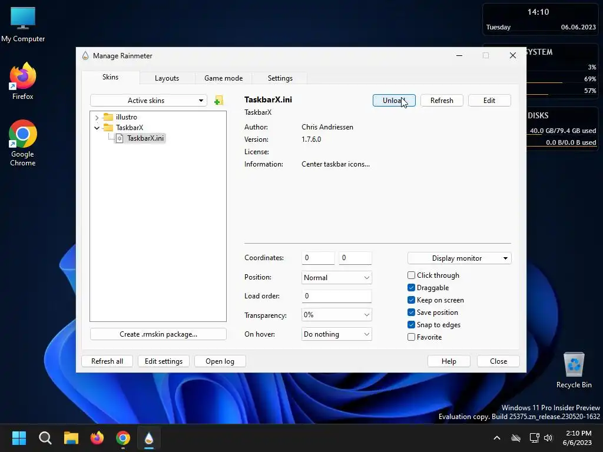The height and width of the screenshot is (452, 603).
Task: Click the 'Center taskbar icons...' information text
Action: (x=335, y=164)
